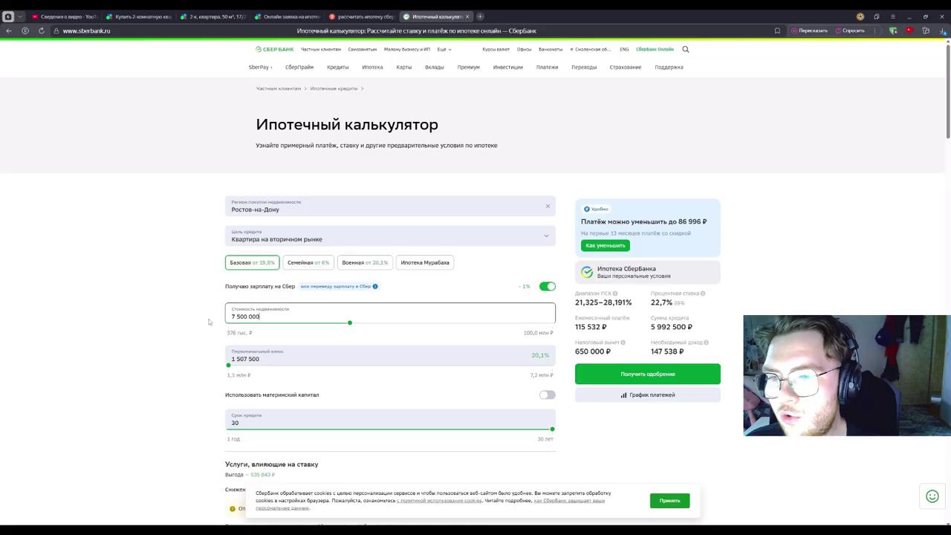Screen dimensions: 951x535
Task: Open the smiley feedback icon at bottom right
Action: 932,496
